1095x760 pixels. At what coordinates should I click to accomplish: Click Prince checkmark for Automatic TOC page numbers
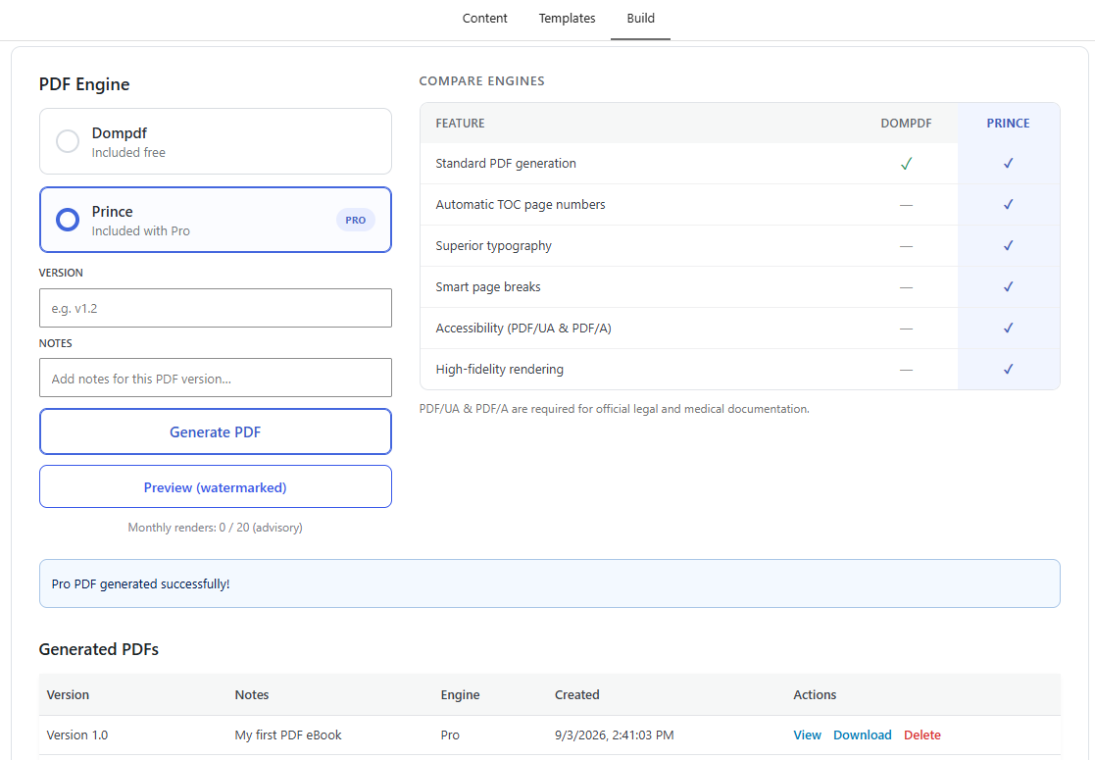click(1008, 205)
